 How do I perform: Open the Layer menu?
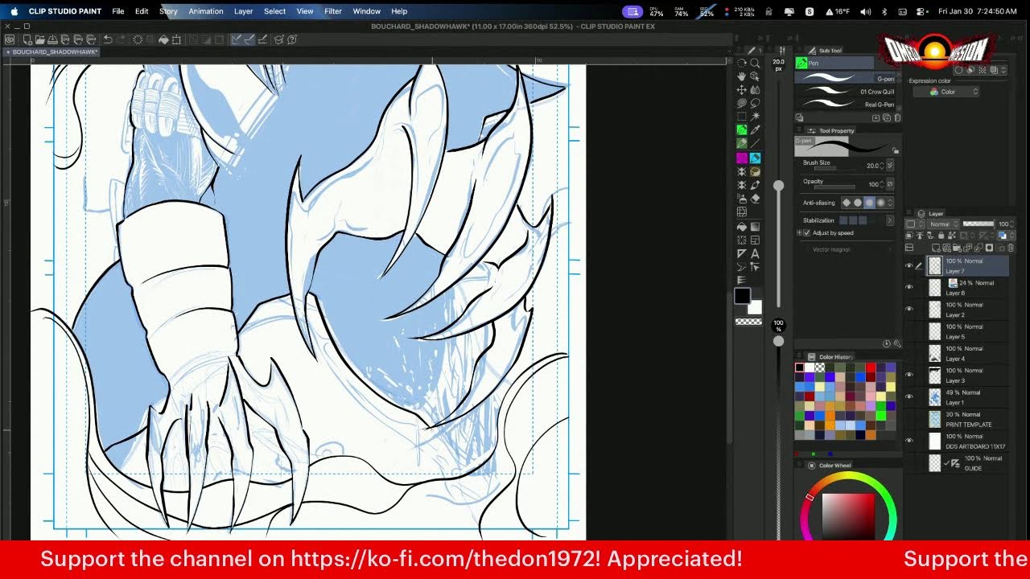coord(243,11)
